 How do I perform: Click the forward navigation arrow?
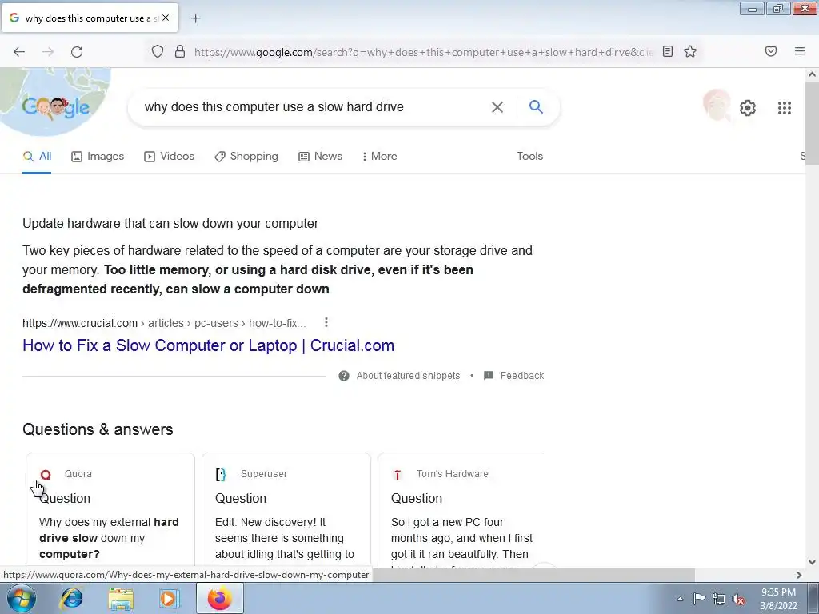tap(48, 52)
